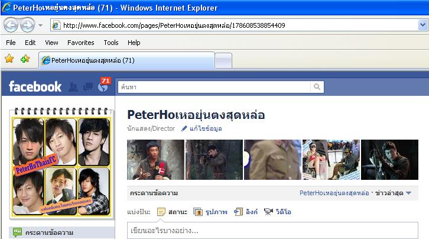
Task: Select the Video share option
Action: [277, 212]
